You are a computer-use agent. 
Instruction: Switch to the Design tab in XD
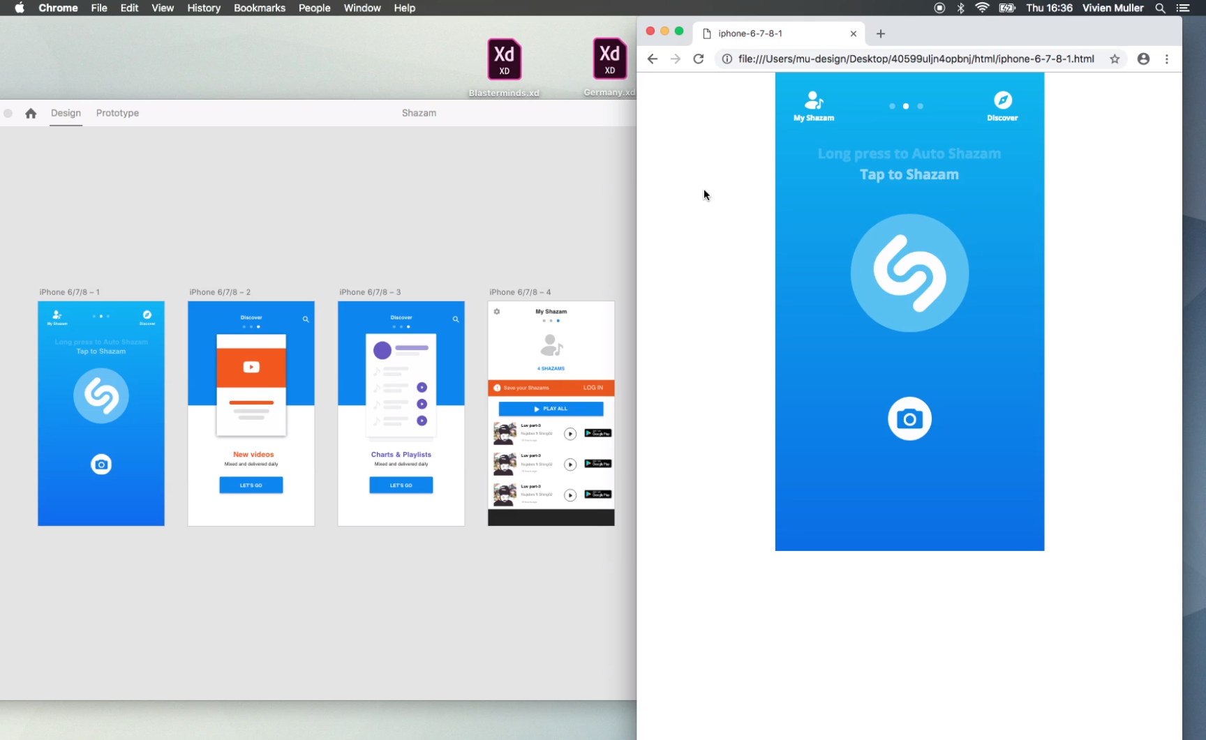(x=66, y=113)
